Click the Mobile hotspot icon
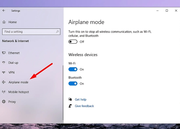 (x=4, y=92)
